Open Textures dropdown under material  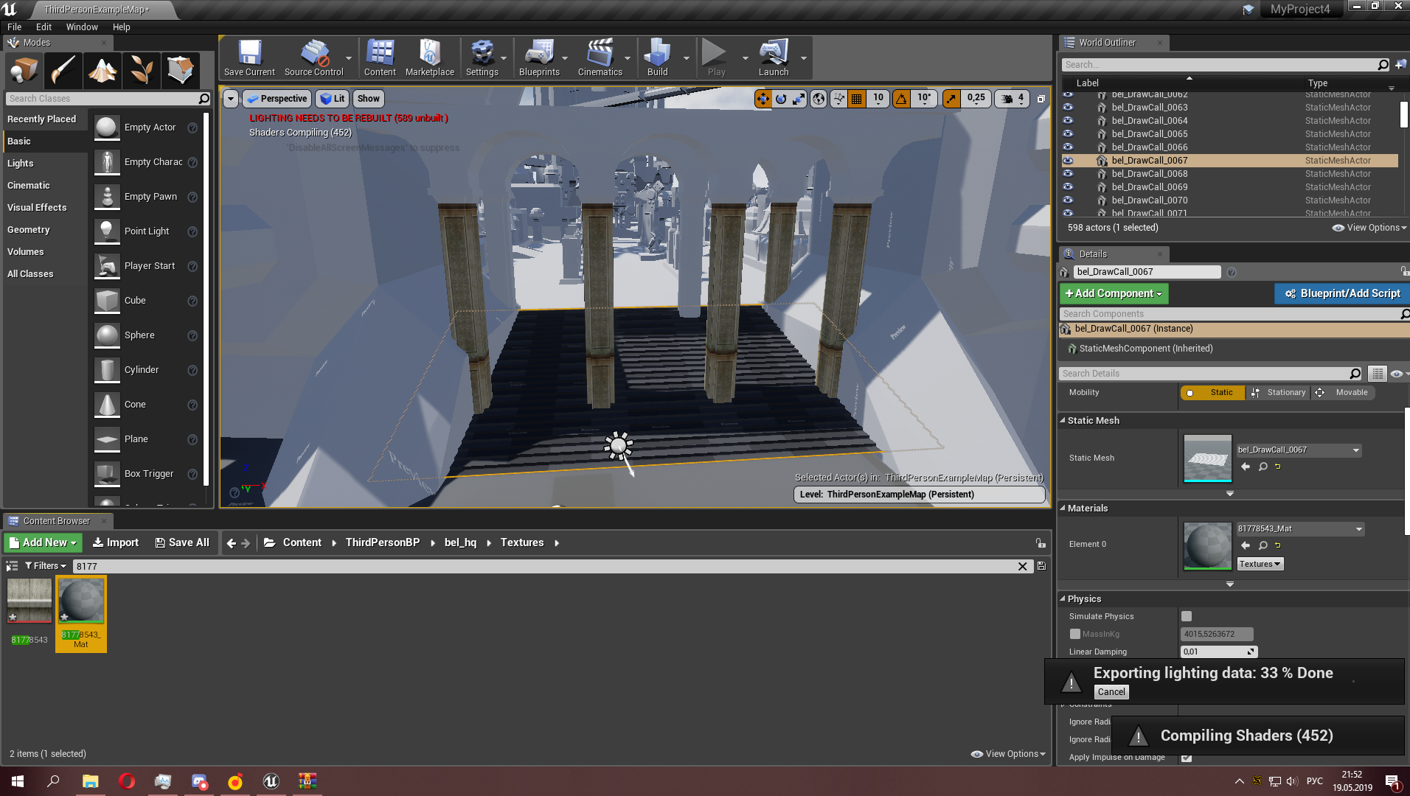tap(1260, 564)
